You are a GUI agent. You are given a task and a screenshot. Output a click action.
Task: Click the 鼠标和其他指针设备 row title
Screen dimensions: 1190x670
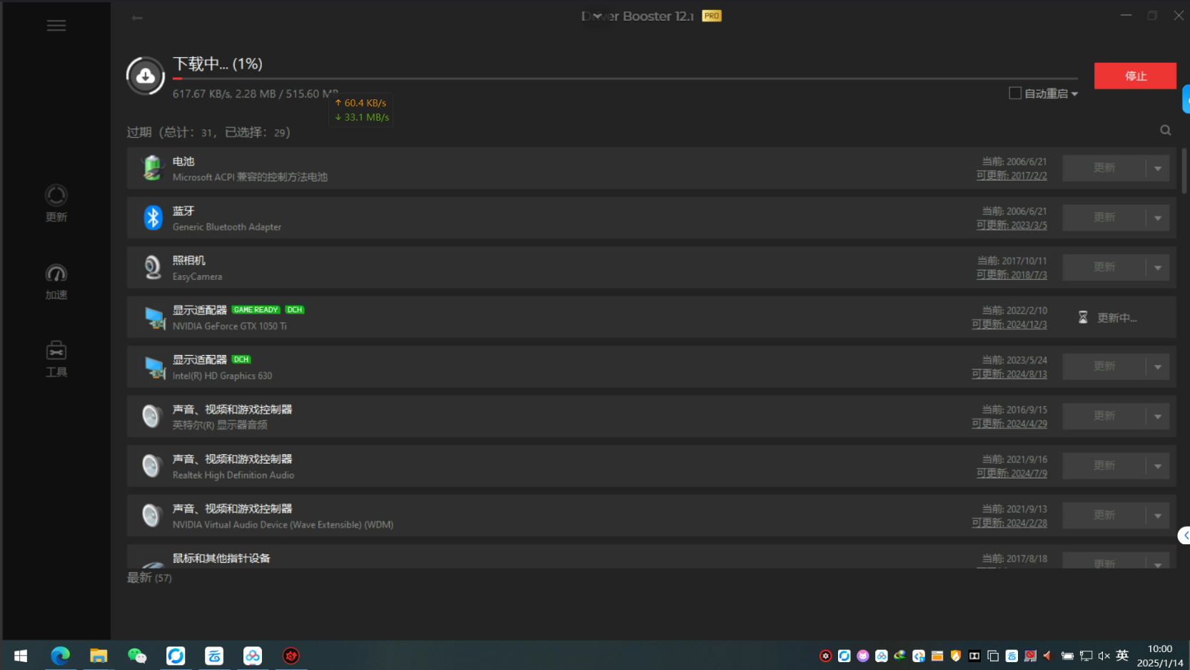tap(221, 559)
